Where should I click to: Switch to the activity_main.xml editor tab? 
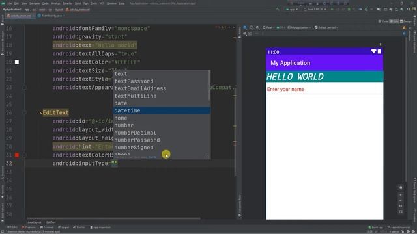click(x=20, y=16)
